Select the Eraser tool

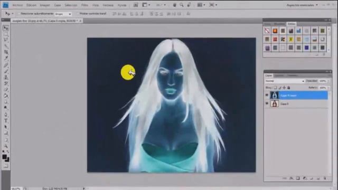6,90
